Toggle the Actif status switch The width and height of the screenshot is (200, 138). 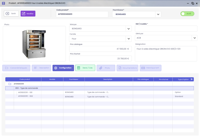coord(187,14)
